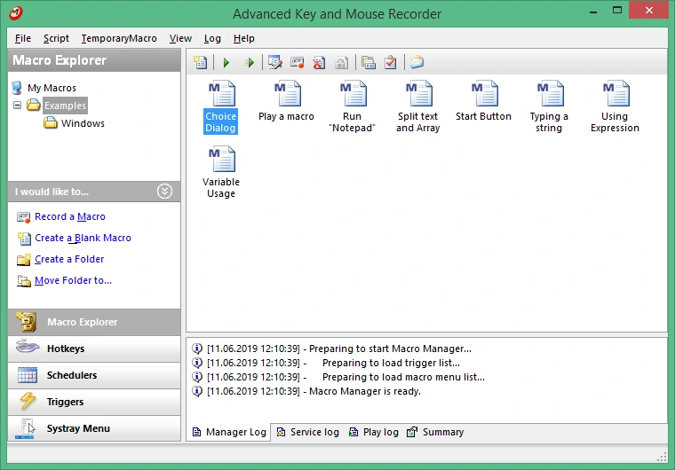Click the grayed padlock toolbar icon
This screenshot has height=470, width=675.
click(x=341, y=63)
